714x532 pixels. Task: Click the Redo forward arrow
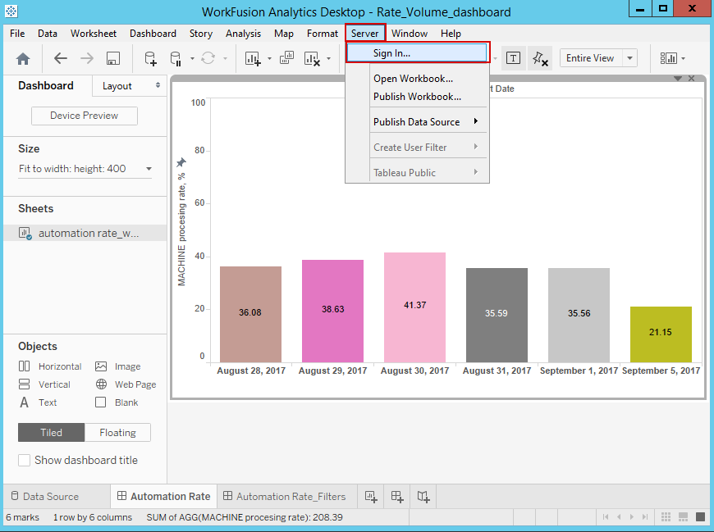click(86, 58)
